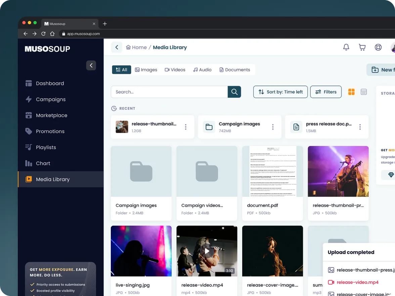Screen dimensions: 395x296
Task: Click the browser forward arrow
Action: tap(35, 34)
